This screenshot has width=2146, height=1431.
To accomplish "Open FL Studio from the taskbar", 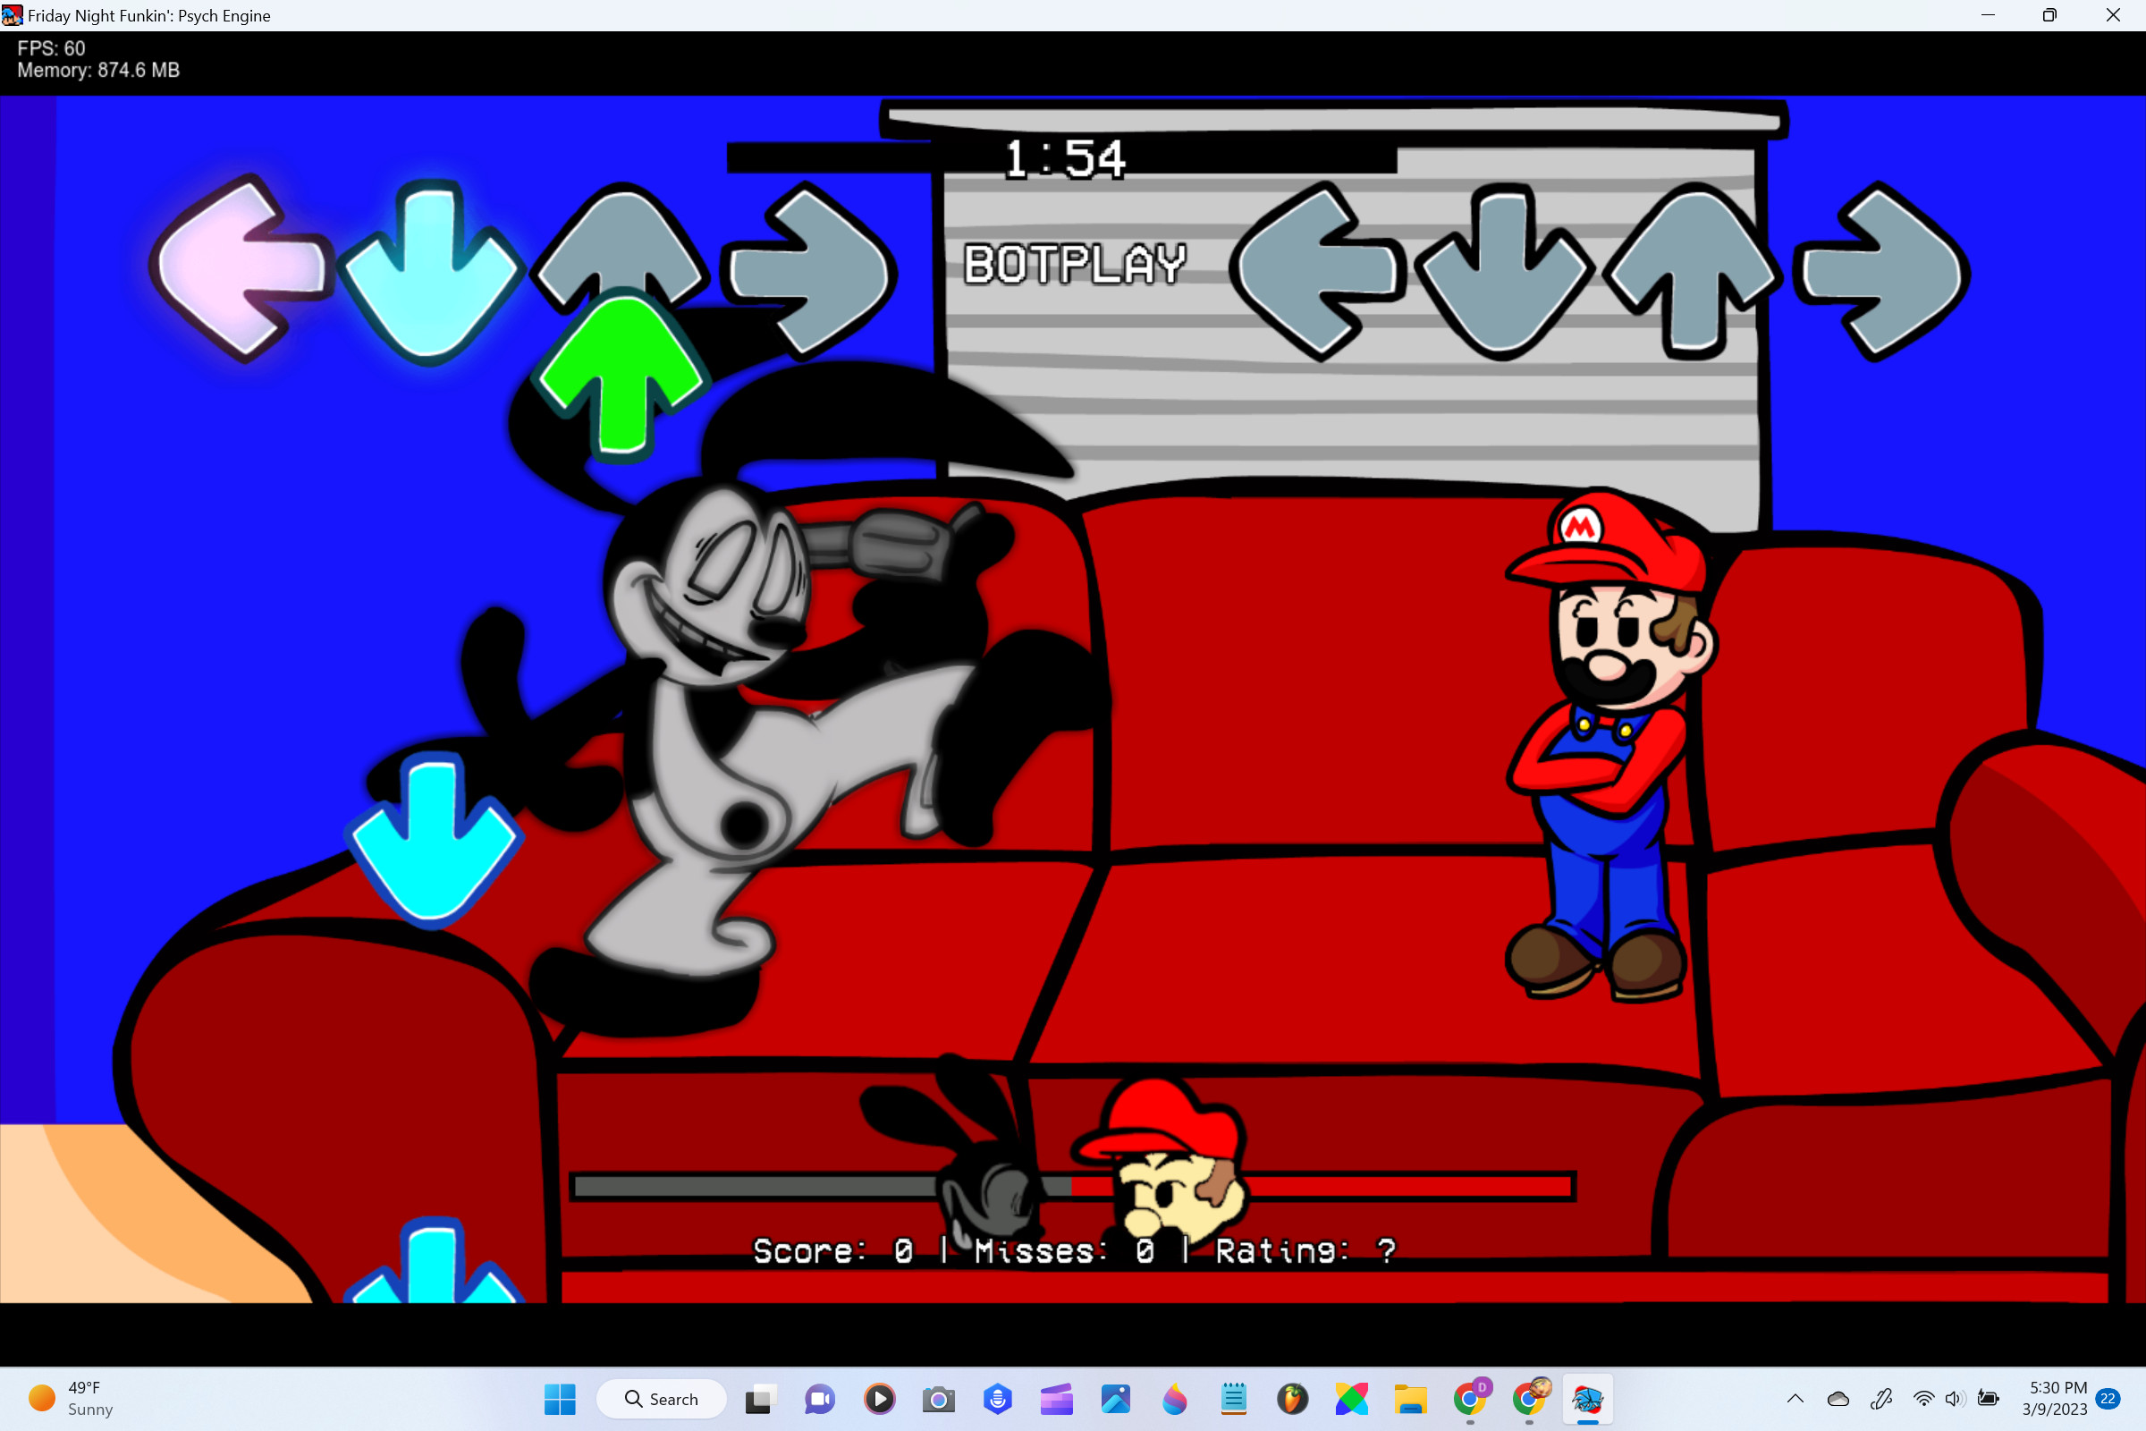I will 1293,1399.
